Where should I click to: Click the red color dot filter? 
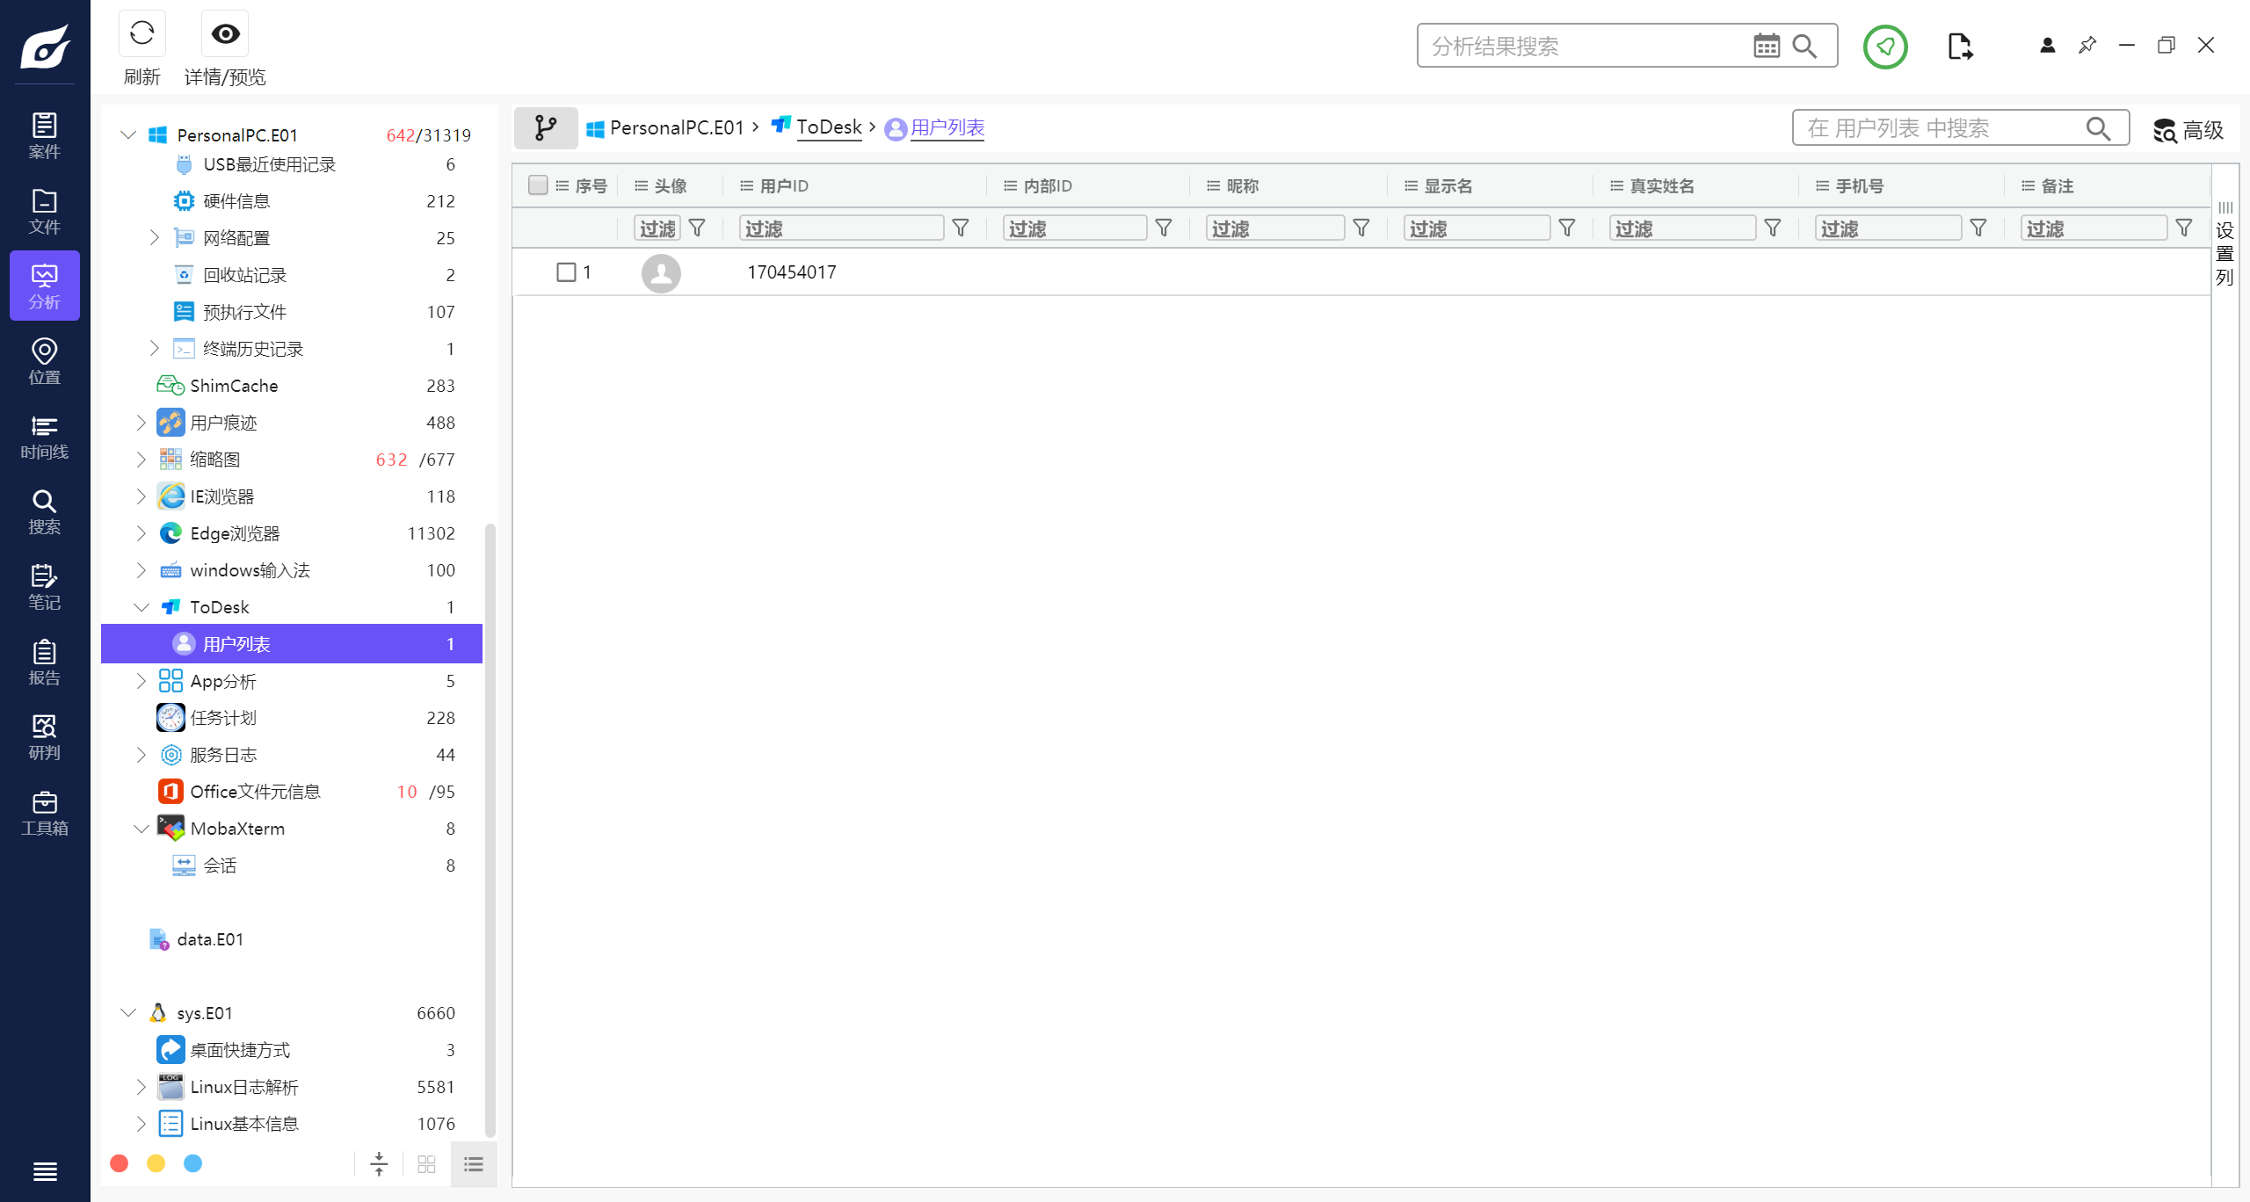(x=120, y=1163)
